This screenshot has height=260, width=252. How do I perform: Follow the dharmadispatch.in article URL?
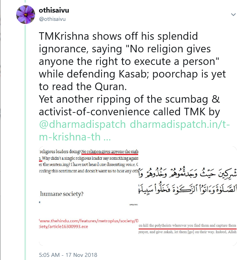tap(134, 131)
